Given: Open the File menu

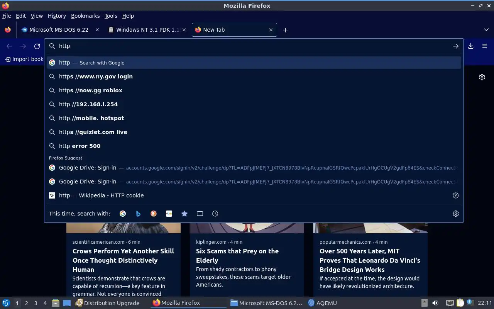Looking at the screenshot, I should point(7,16).
